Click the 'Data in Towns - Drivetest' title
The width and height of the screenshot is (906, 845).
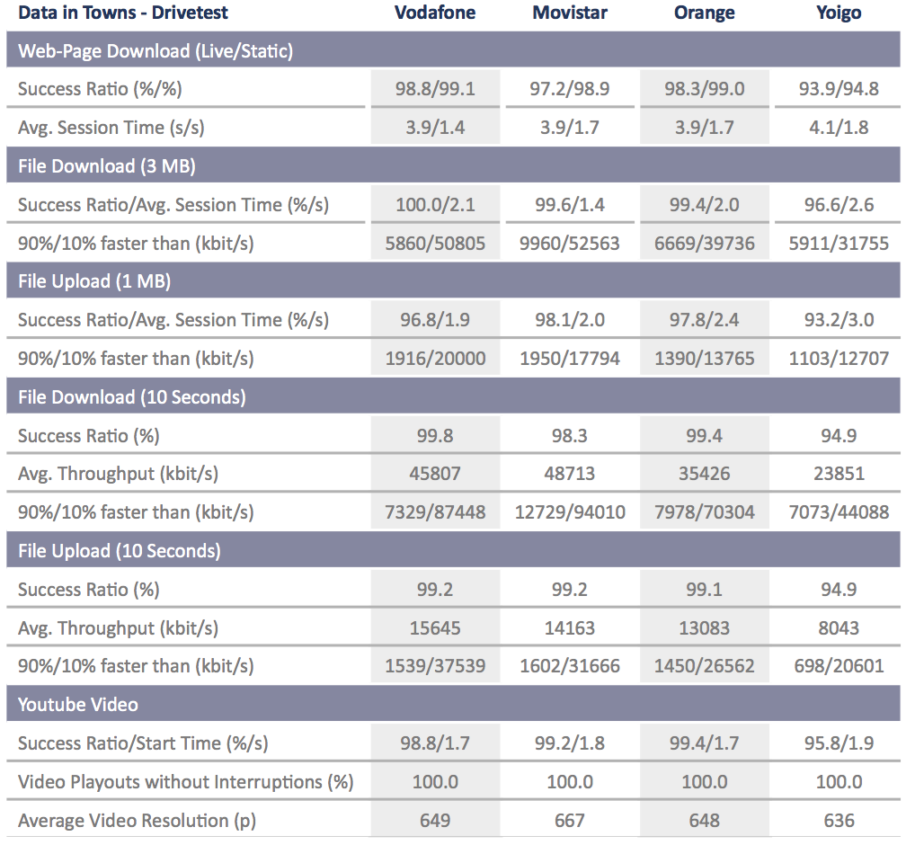(x=123, y=13)
